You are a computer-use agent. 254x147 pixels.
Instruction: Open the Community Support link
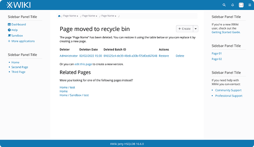pos(228,90)
